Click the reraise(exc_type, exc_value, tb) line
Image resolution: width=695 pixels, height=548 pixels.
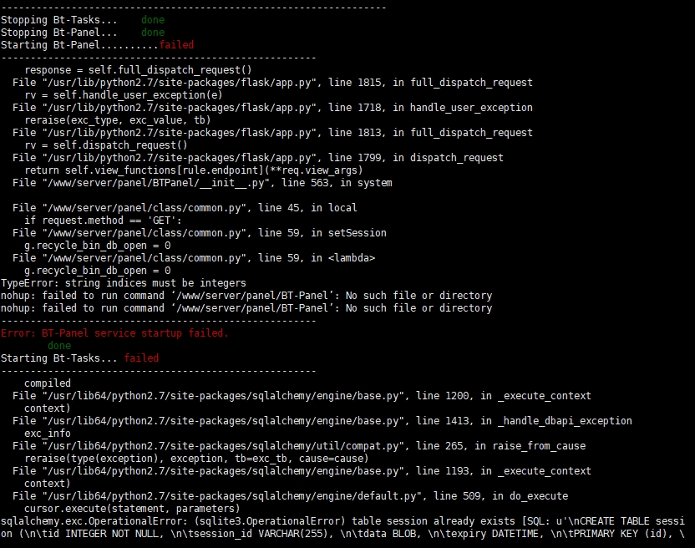tap(117, 119)
